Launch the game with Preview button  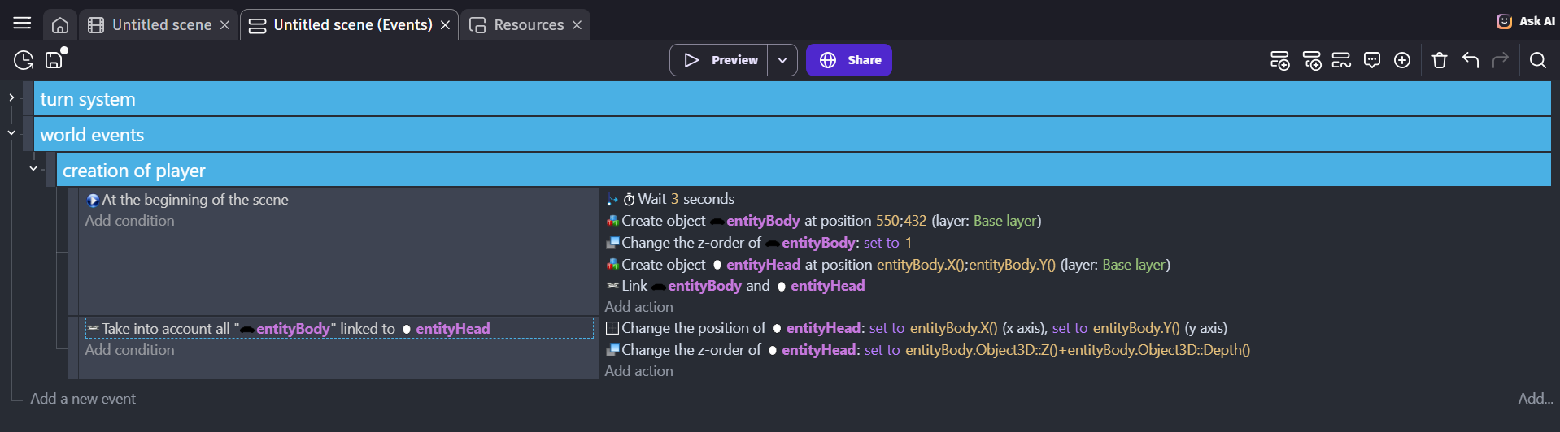tap(719, 60)
